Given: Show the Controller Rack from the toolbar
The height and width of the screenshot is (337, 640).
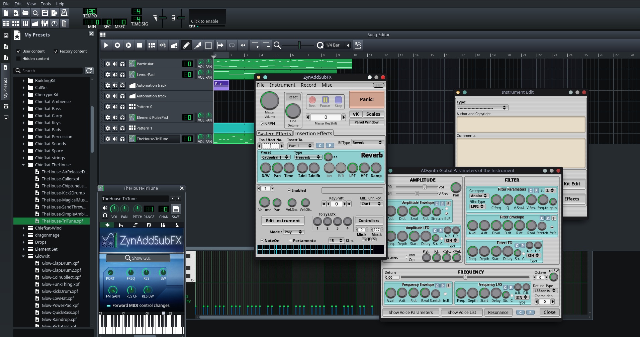Looking at the screenshot, I should tap(55, 23).
